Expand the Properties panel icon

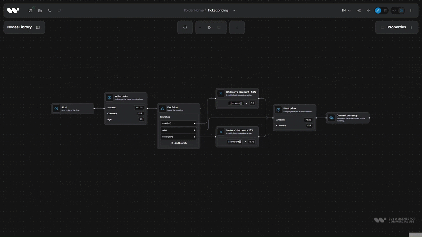click(382, 27)
